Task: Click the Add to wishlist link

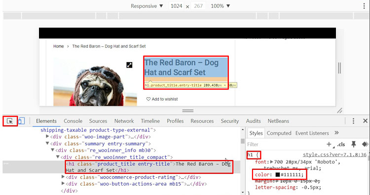Action: point(165,99)
